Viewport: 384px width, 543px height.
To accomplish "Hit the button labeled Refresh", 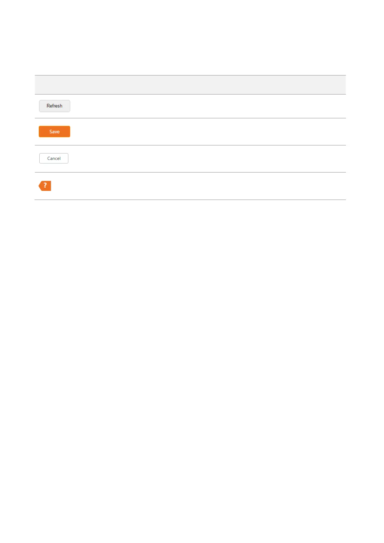I will [54, 106].
